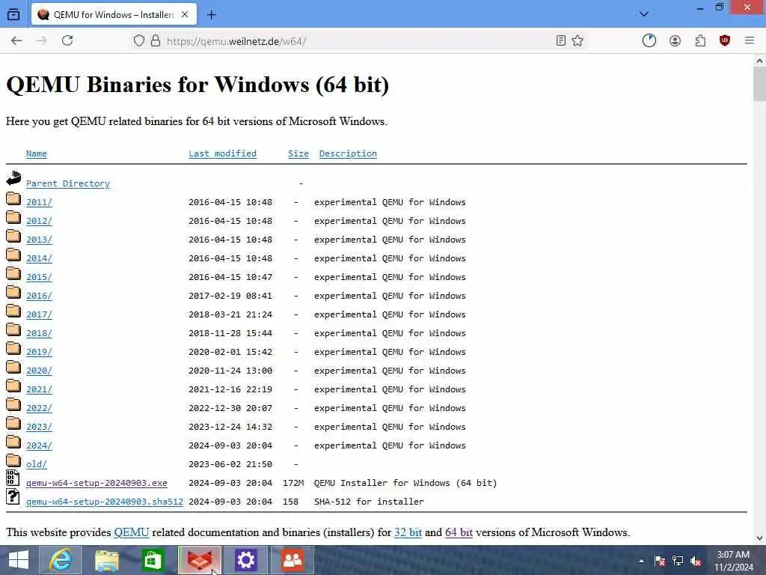Open the red people taskbar app

[x=292, y=560]
